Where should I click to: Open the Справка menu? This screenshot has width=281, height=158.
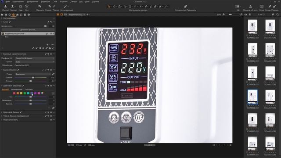click(96, 2)
